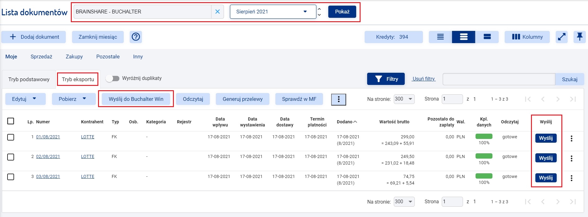Switch to the Moje tab

click(x=11, y=57)
